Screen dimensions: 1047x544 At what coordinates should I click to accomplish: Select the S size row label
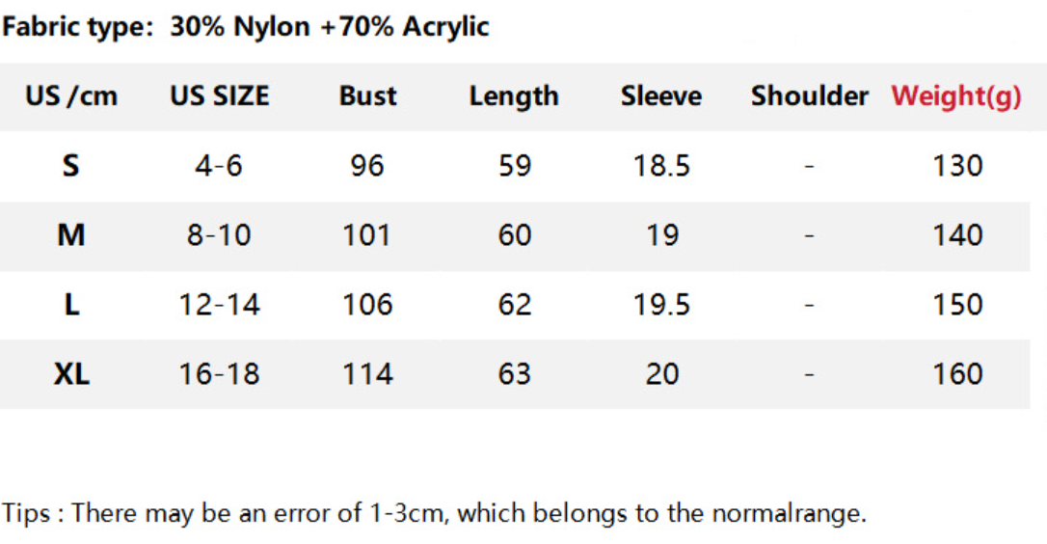click(71, 166)
